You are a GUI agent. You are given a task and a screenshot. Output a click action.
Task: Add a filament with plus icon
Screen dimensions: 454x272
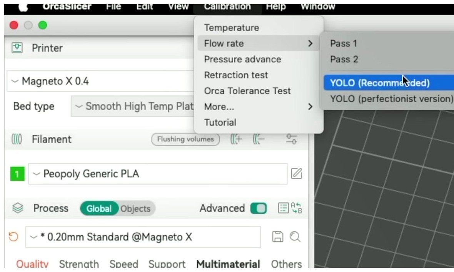click(236, 139)
